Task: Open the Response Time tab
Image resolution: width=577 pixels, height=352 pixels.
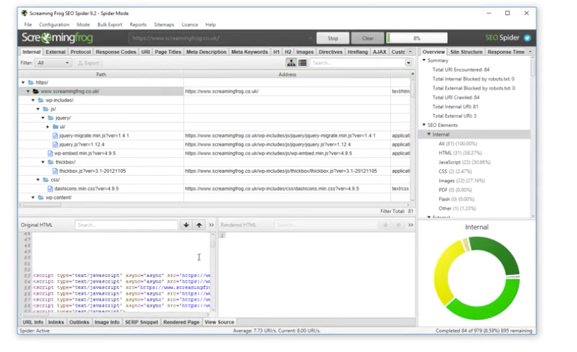Action: tap(505, 52)
